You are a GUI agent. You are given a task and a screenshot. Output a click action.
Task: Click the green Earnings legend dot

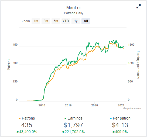(x=66, y=118)
